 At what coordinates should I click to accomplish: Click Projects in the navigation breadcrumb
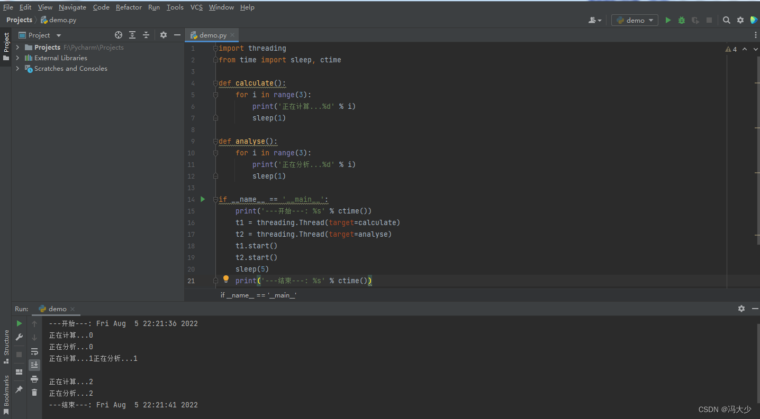19,20
